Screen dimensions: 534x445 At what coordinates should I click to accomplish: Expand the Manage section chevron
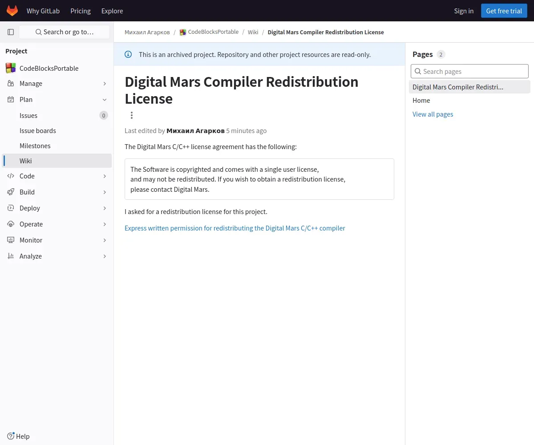pyautogui.click(x=105, y=84)
